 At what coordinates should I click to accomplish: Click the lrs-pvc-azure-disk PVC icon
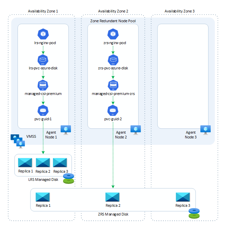(43, 60)
